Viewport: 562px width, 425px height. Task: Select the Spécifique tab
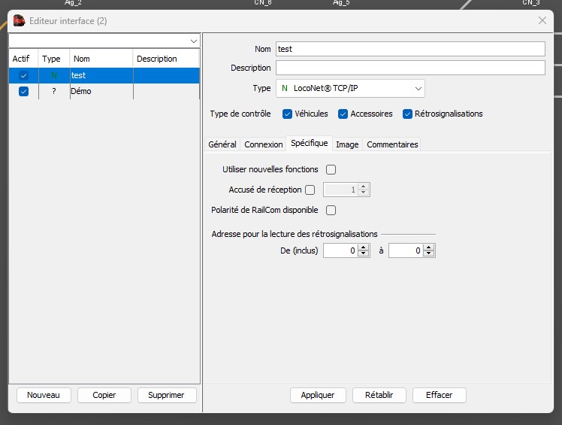pos(310,143)
